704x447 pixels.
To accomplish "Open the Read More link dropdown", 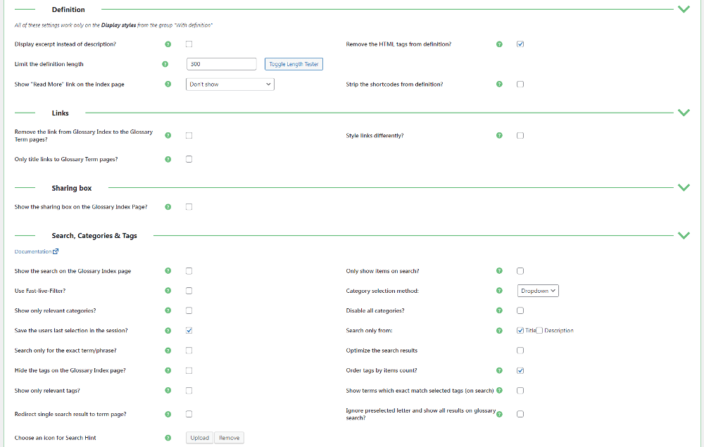I will point(230,84).
